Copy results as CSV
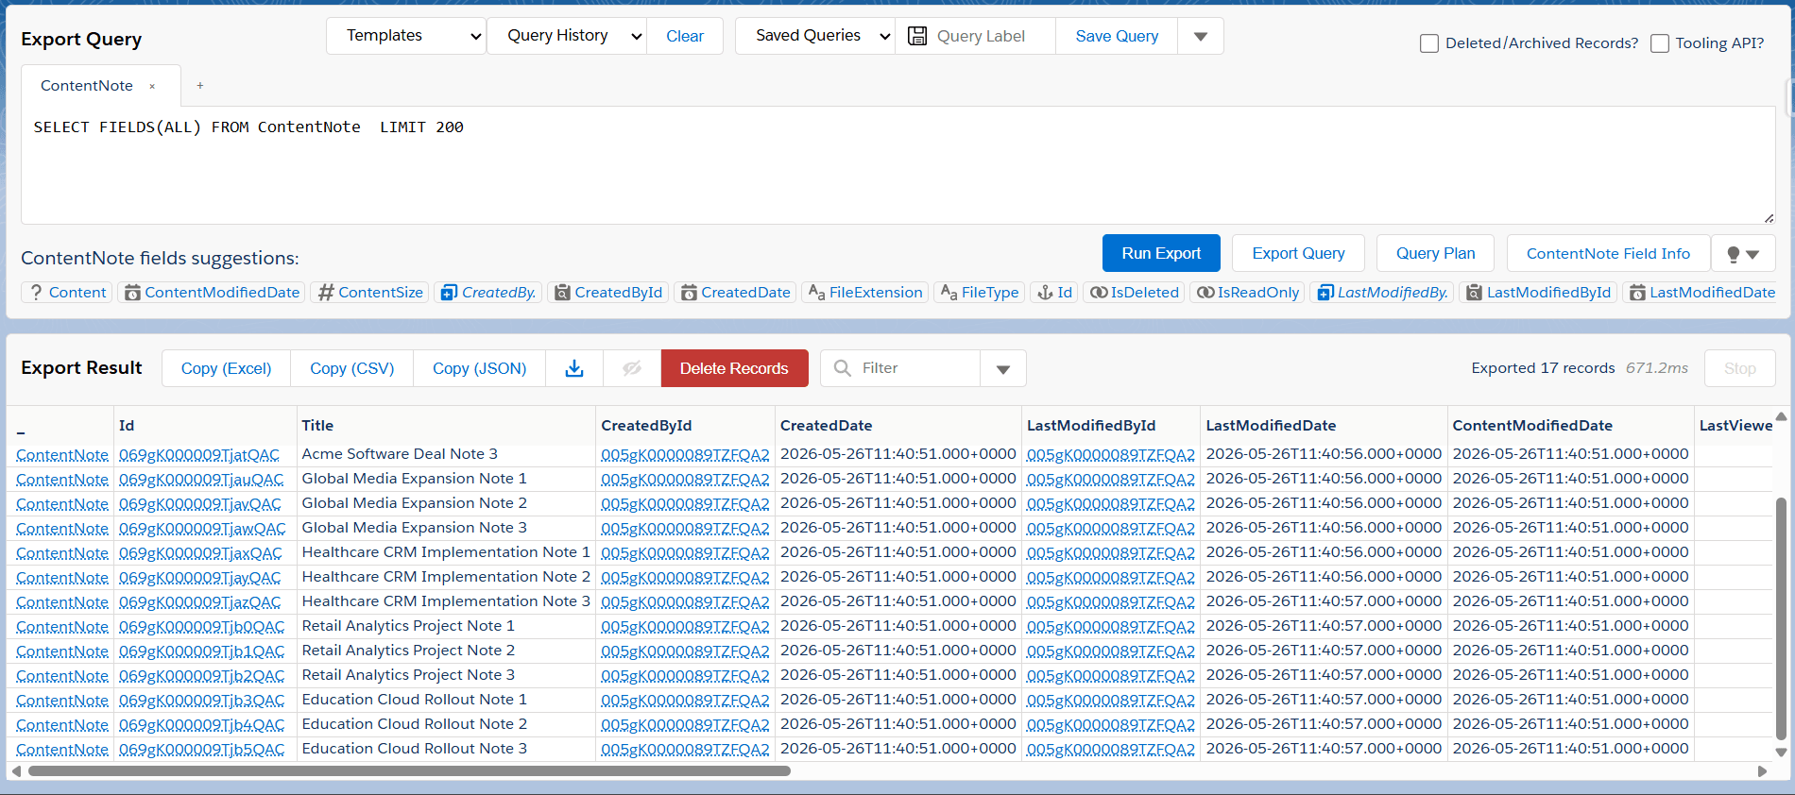1795x795 pixels. coord(351,368)
